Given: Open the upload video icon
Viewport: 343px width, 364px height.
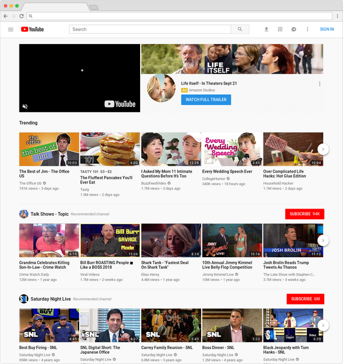Looking at the screenshot, I should click(x=266, y=29).
